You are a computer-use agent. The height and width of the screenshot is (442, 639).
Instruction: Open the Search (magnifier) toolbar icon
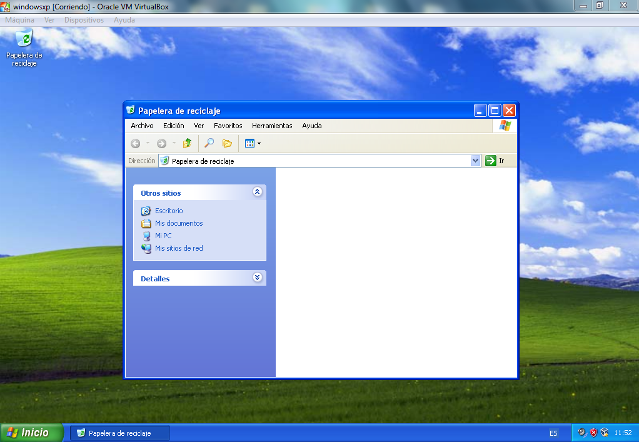(209, 143)
